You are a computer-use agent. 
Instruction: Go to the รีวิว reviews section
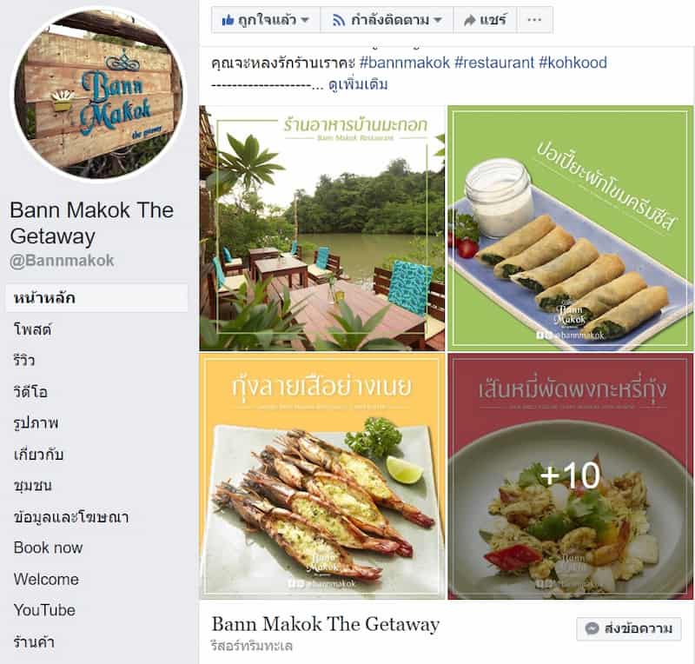point(24,360)
